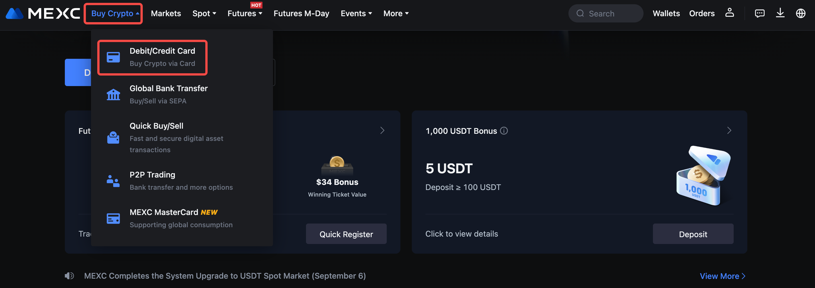Expand the Spot dropdown menu
815x288 pixels.
204,13
